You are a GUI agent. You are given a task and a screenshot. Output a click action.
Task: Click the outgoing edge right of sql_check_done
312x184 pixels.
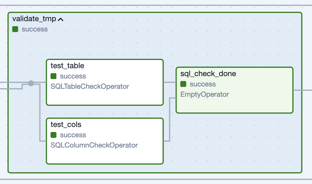pos(302,90)
